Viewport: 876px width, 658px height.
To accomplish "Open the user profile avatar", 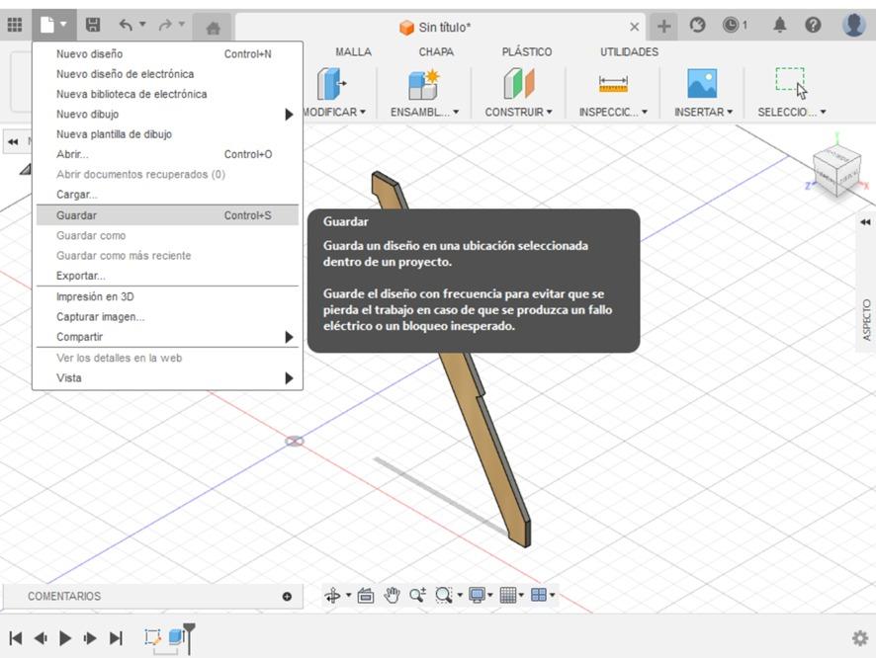I will [853, 25].
